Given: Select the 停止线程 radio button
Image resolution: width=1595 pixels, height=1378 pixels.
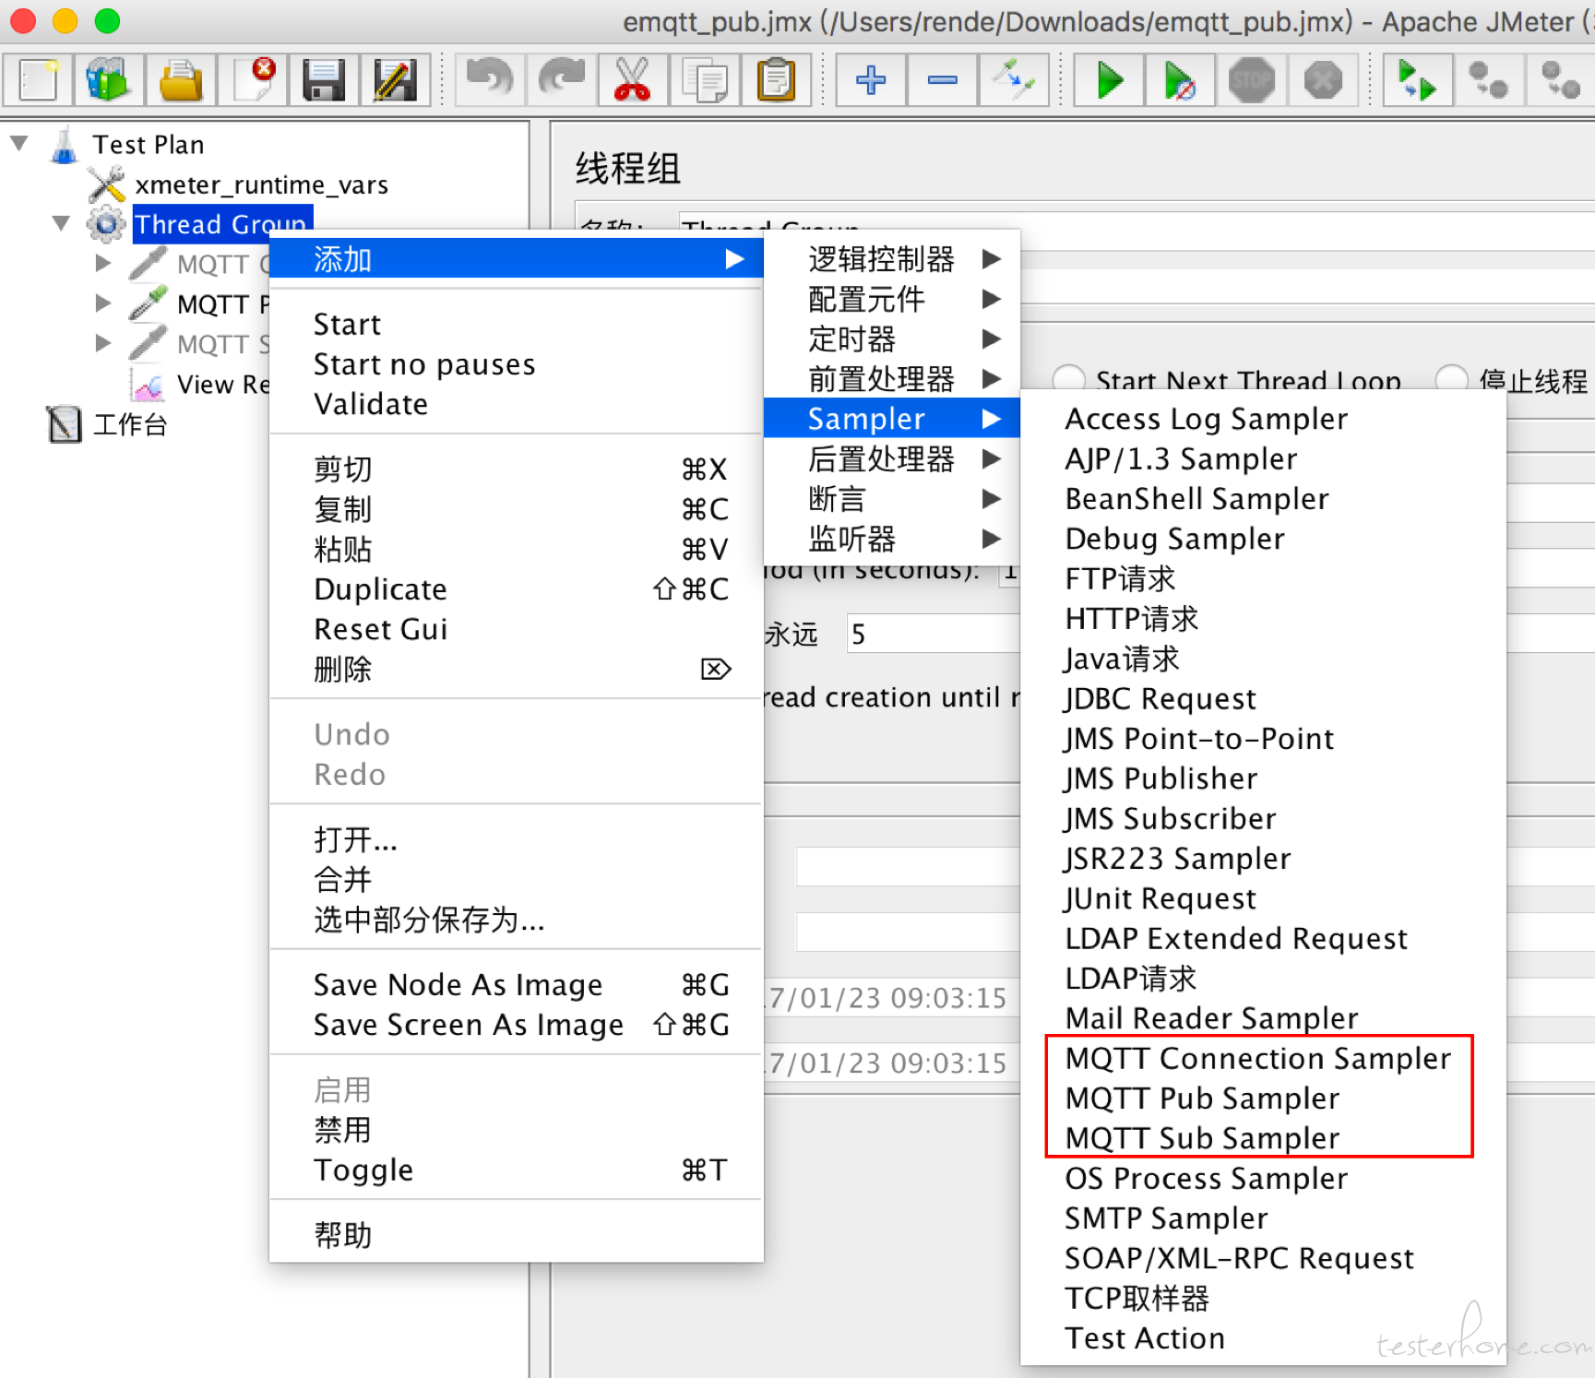Looking at the screenshot, I should 1451,379.
